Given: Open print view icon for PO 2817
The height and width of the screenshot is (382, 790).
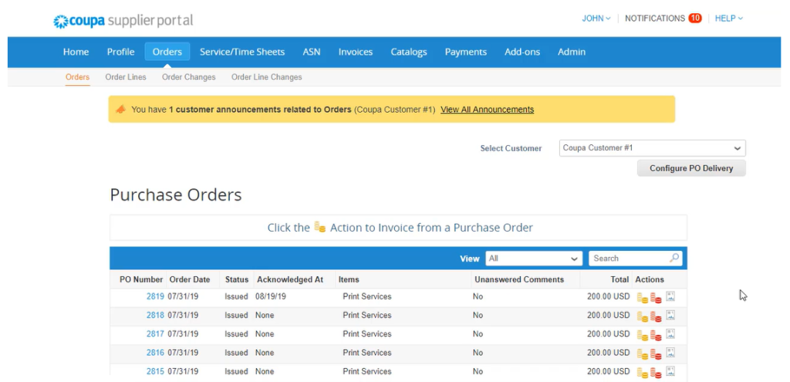Looking at the screenshot, I should [x=670, y=333].
